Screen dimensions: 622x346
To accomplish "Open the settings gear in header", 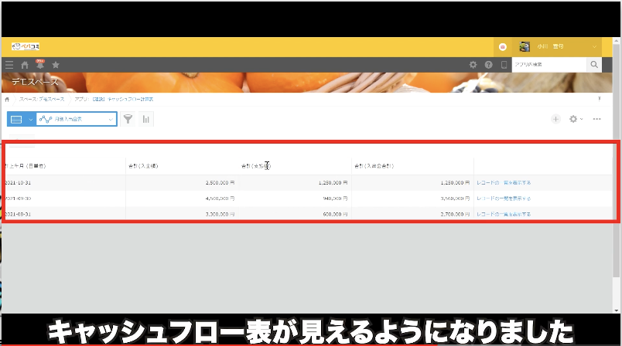I will [x=473, y=66].
